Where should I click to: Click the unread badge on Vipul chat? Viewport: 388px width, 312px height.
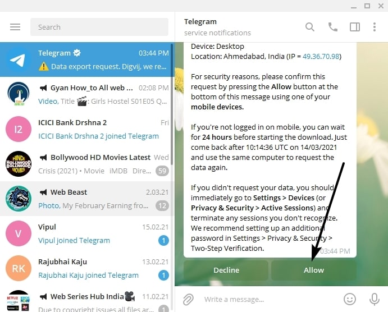[163, 241]
